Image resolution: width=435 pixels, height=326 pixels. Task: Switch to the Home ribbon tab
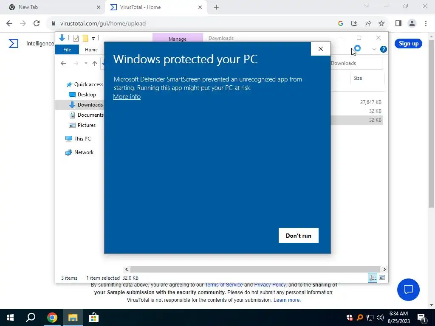(91, 50)
